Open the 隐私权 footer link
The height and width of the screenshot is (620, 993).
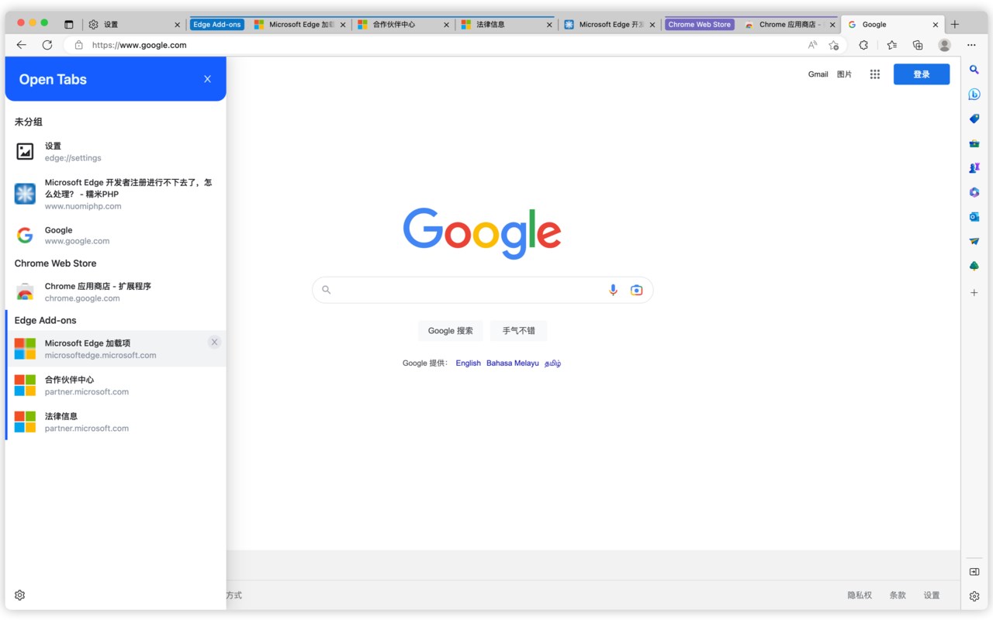click(860, 595)
